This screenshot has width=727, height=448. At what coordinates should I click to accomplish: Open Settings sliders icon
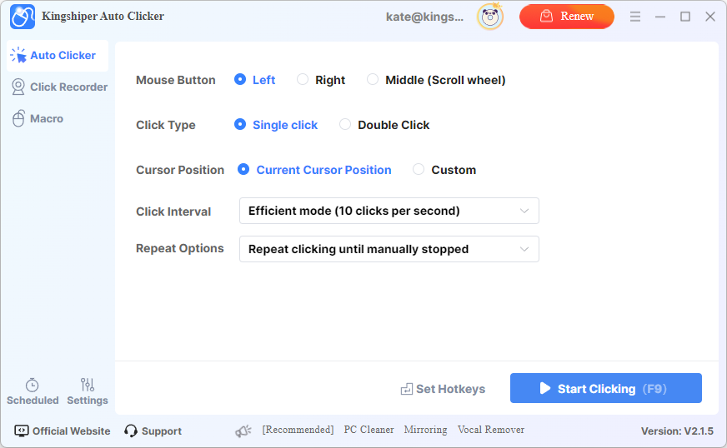[88, 385]
